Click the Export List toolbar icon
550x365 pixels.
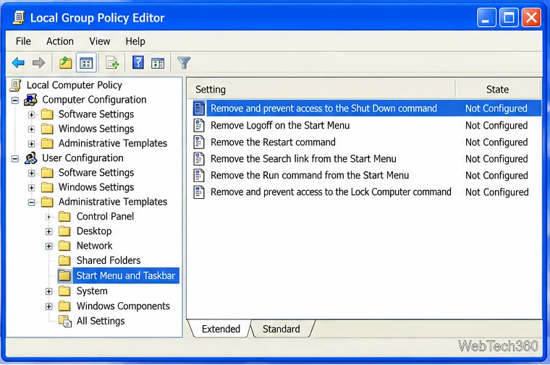pos(112,63)
